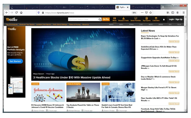The width and height of the screenshot is (191, 118).
Task: Open Quidel's Lyra Covid-19 Test article
Action: tap(117, 106)
